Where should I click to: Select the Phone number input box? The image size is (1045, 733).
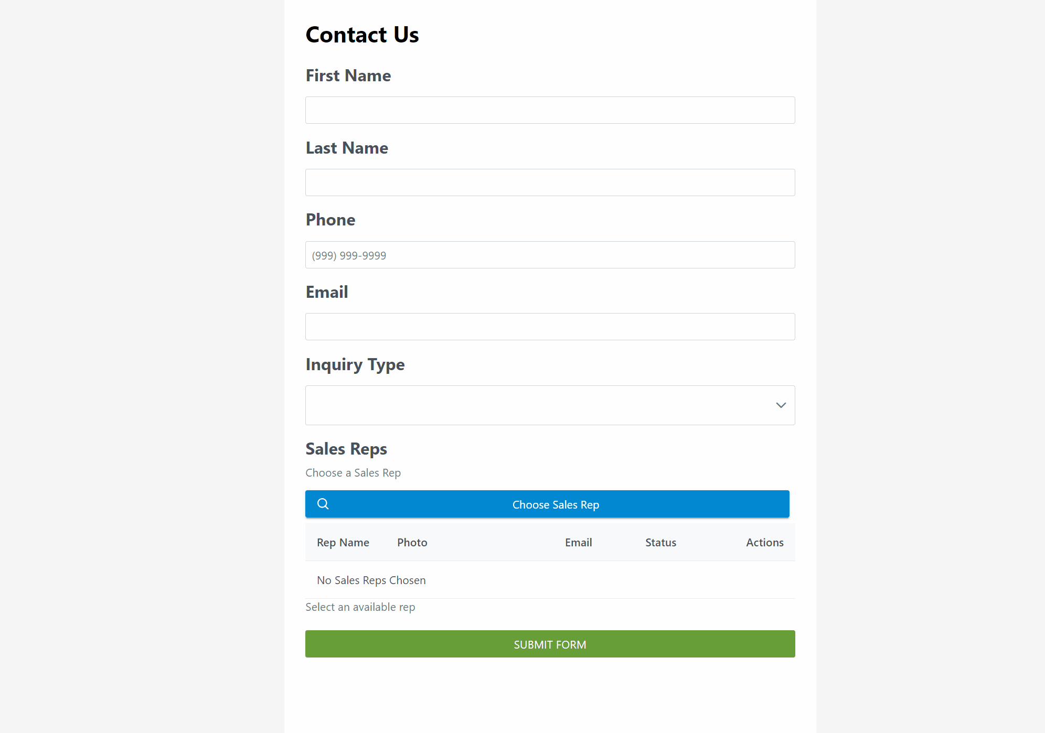click(550, 255)
